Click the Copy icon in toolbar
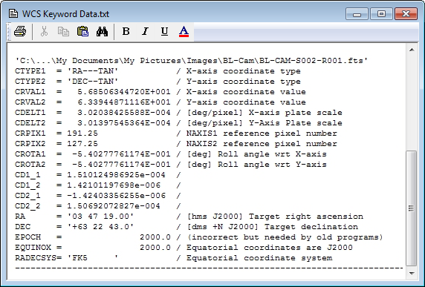Image resolution: width=425 pixels, height=287 pixels. coord(63,32)
